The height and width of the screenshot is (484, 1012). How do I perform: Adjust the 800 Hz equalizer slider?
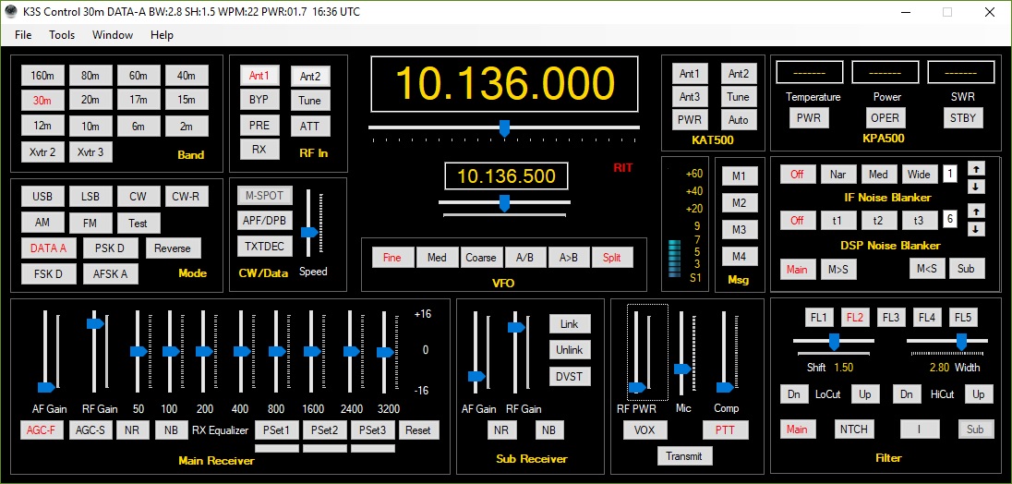(277, 351)
